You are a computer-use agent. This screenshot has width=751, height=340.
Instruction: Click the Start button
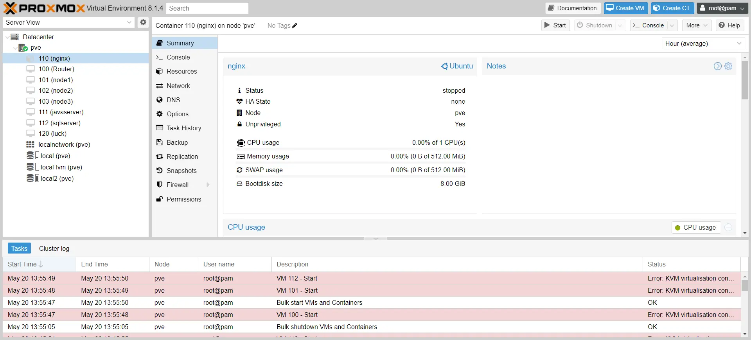pyautogui.click(x=555, y=25)
